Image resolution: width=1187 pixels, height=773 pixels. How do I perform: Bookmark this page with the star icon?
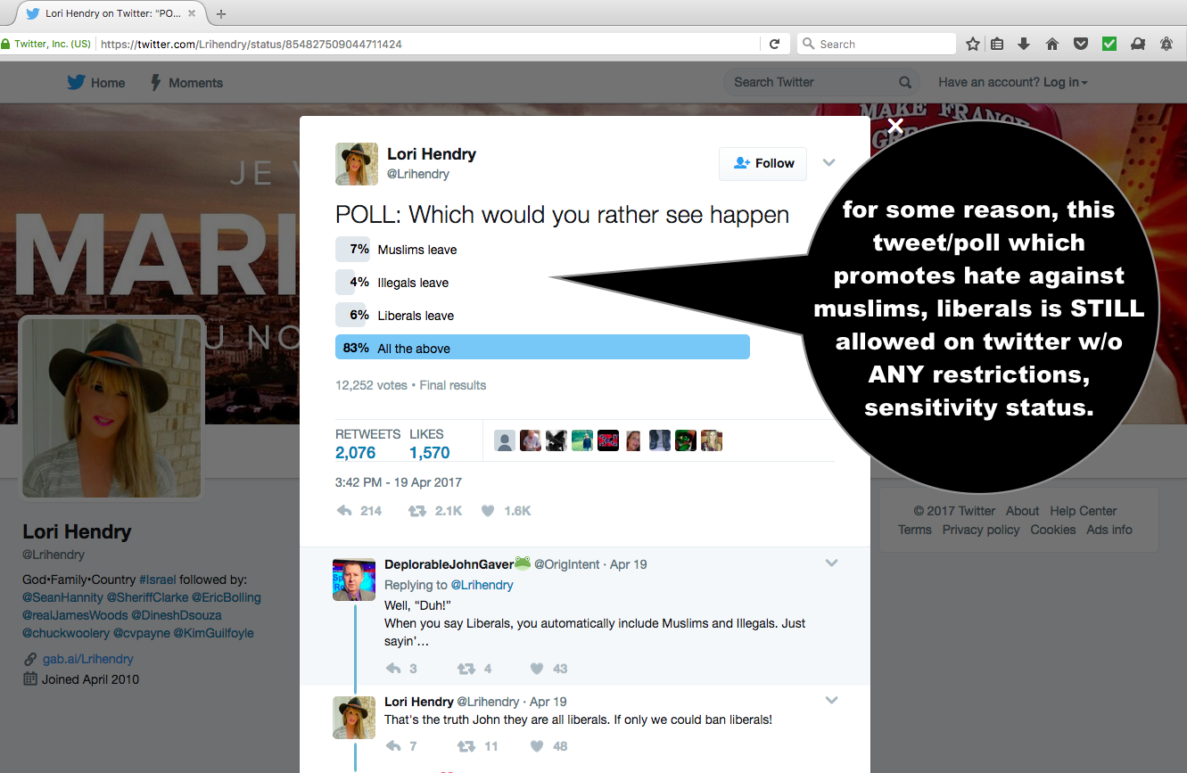coord(973,44)
